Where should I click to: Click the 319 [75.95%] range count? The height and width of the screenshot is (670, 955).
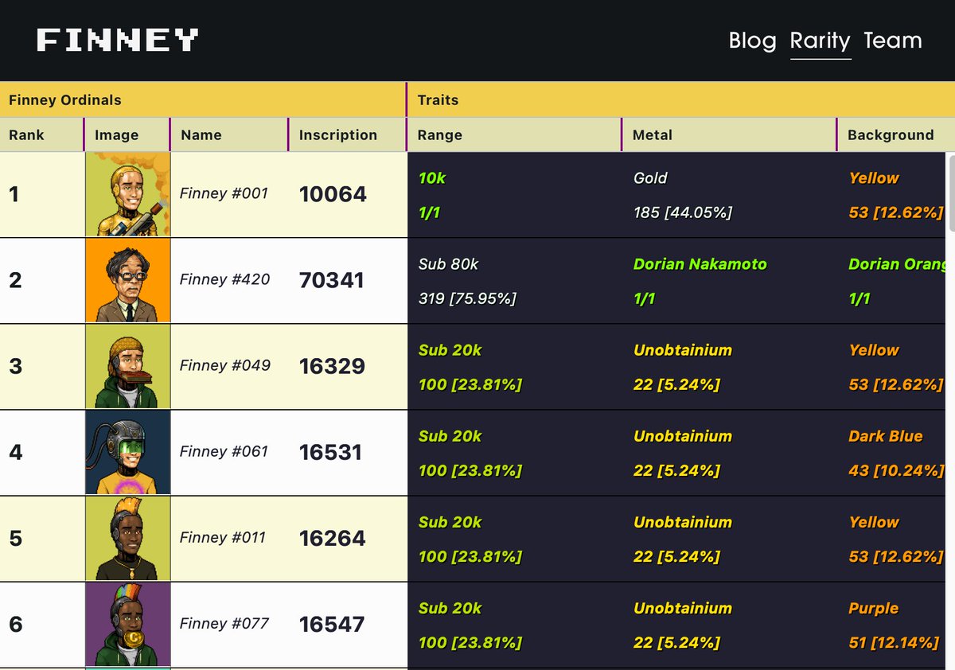(x=468, y=299)
